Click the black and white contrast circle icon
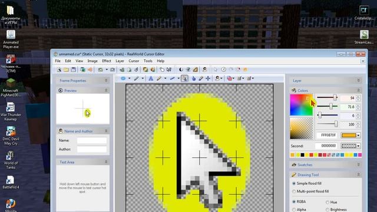Image resolution: width=377 pixels, height=212 pixels. (x=181, y=69)
